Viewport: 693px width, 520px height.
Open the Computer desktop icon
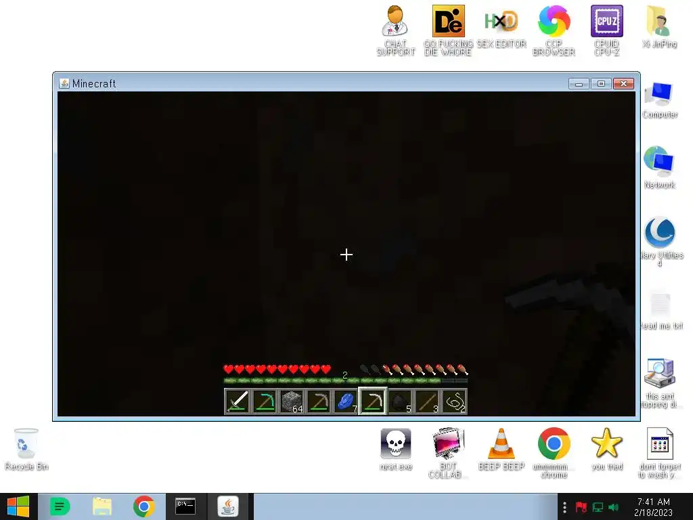[x=659, y=100]
